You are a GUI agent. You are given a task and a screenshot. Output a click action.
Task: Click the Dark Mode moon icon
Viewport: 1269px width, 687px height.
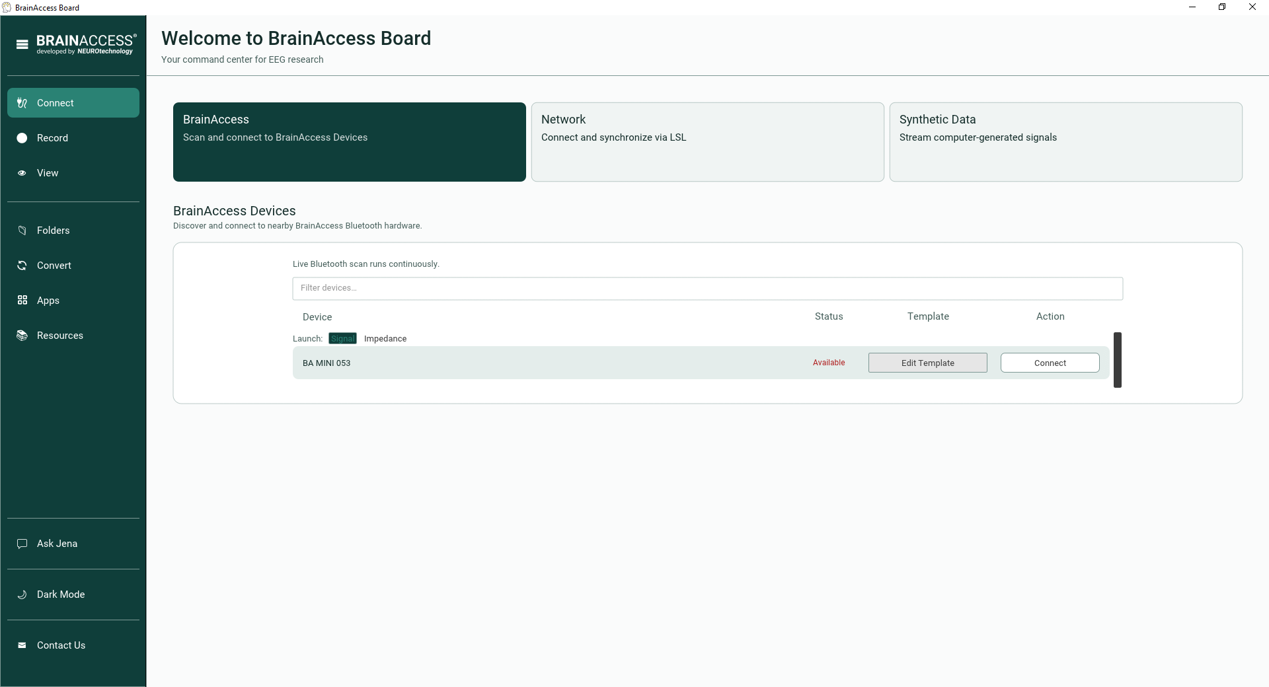[x=22, y=595]
